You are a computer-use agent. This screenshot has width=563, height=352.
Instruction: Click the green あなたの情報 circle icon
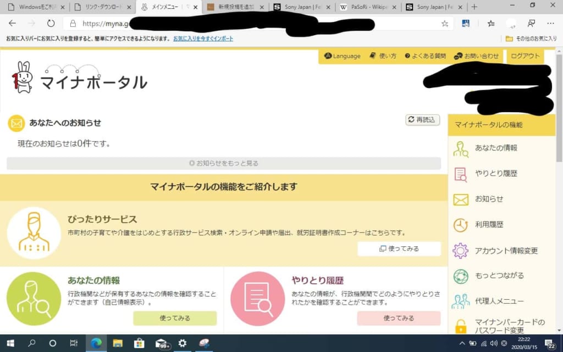tap(34, 299)
